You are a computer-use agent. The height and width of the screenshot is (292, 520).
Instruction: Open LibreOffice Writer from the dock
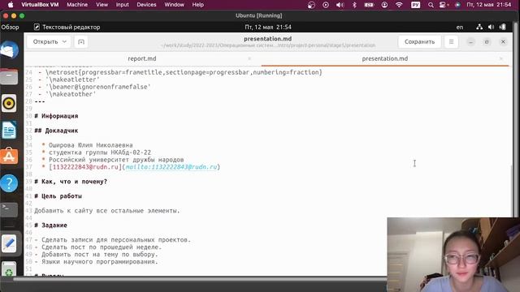(9, 130)
